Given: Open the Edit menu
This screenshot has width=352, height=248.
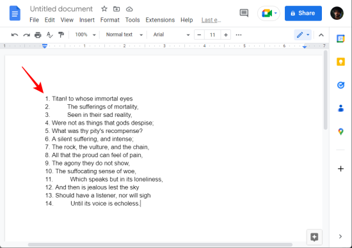Looking at the screenshot, I should [50, 20].
